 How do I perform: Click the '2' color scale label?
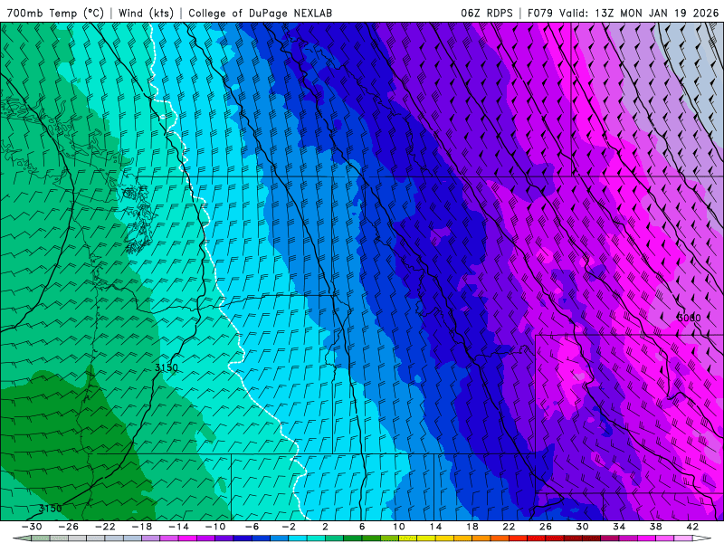pos(325,527)
